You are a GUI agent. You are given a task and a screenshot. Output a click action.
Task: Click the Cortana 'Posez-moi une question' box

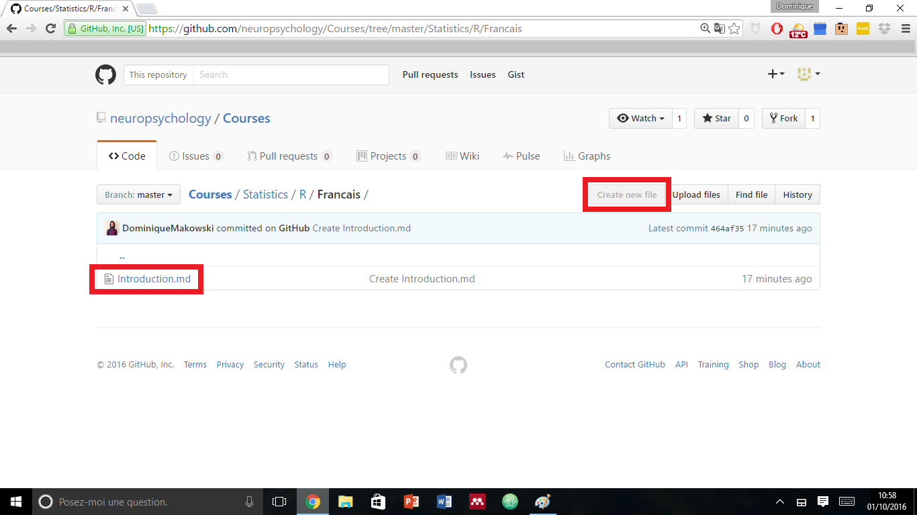148,502
